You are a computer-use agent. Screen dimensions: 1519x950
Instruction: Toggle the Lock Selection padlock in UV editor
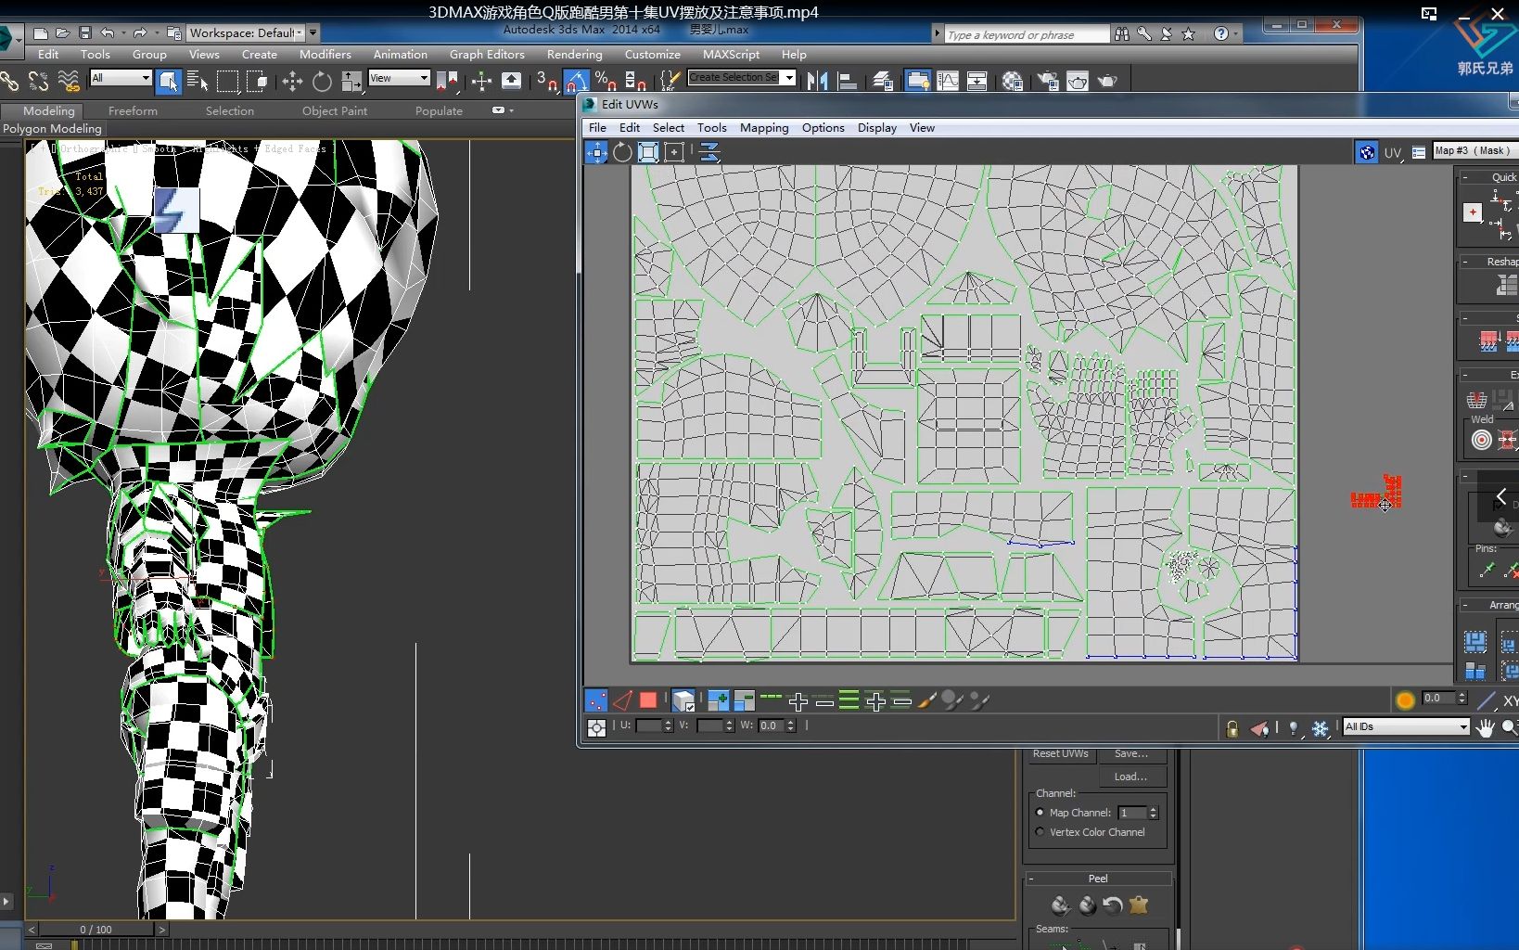tap(1232, 728)
